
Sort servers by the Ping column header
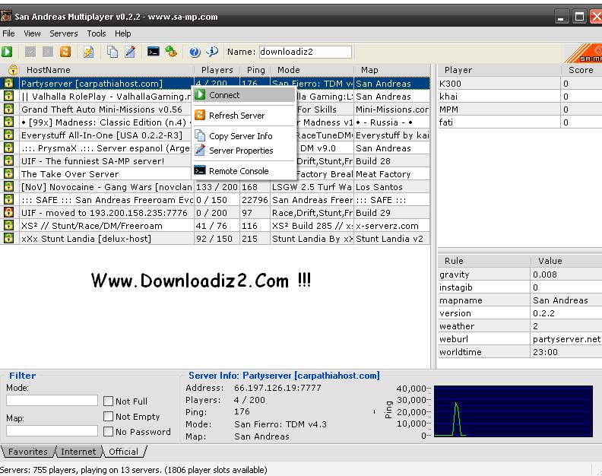[x=255, y=69]
